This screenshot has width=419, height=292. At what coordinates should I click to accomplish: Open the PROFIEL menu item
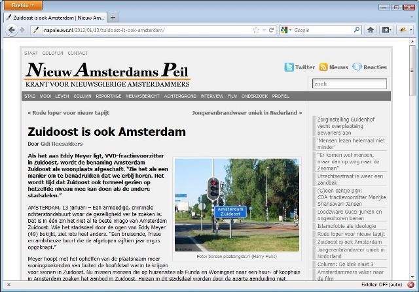(281, 96)
